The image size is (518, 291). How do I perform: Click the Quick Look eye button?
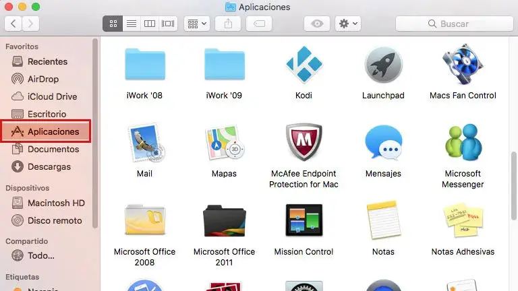tap(317, 24)
